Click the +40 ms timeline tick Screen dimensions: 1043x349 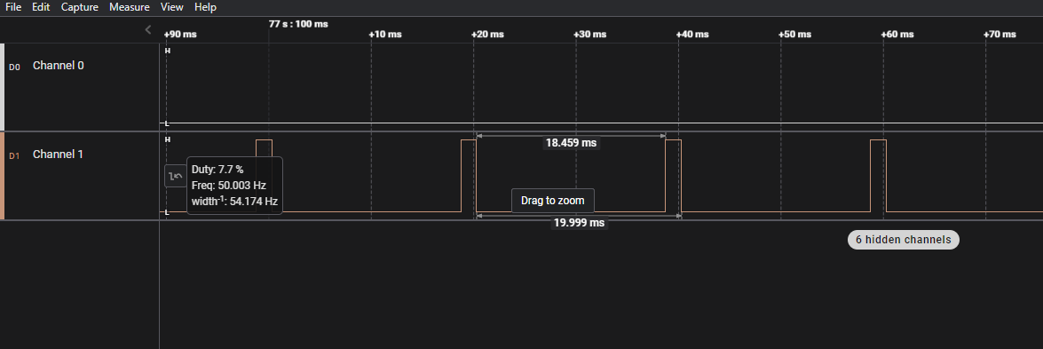click(x=692, y=34)
